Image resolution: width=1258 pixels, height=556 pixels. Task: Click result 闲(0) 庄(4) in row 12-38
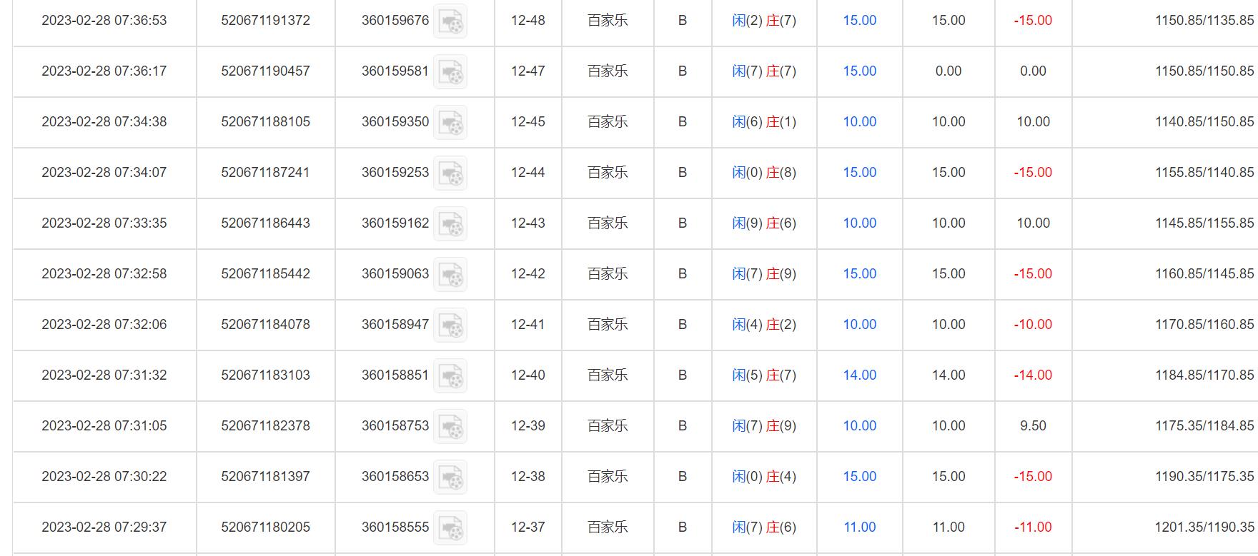tap(764, 477)
